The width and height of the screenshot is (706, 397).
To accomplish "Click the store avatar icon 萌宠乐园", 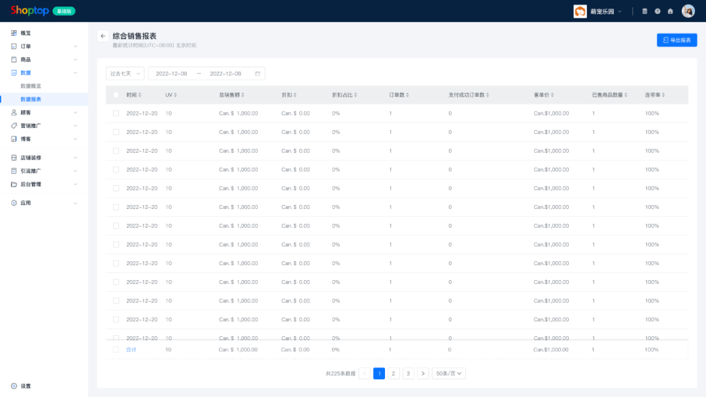I will (580, 11).
